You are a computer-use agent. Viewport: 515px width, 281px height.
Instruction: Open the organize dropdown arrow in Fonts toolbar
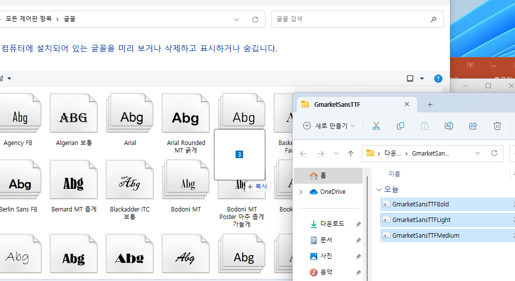[x=9, y=79]
